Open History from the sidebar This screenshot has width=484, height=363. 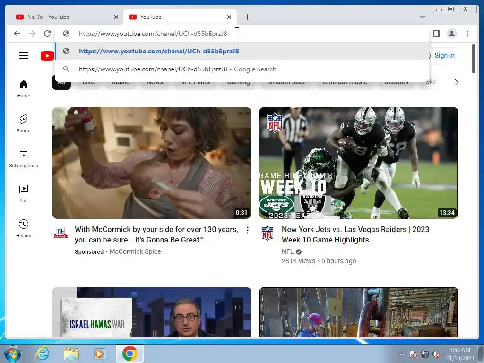tap(24, 229)
